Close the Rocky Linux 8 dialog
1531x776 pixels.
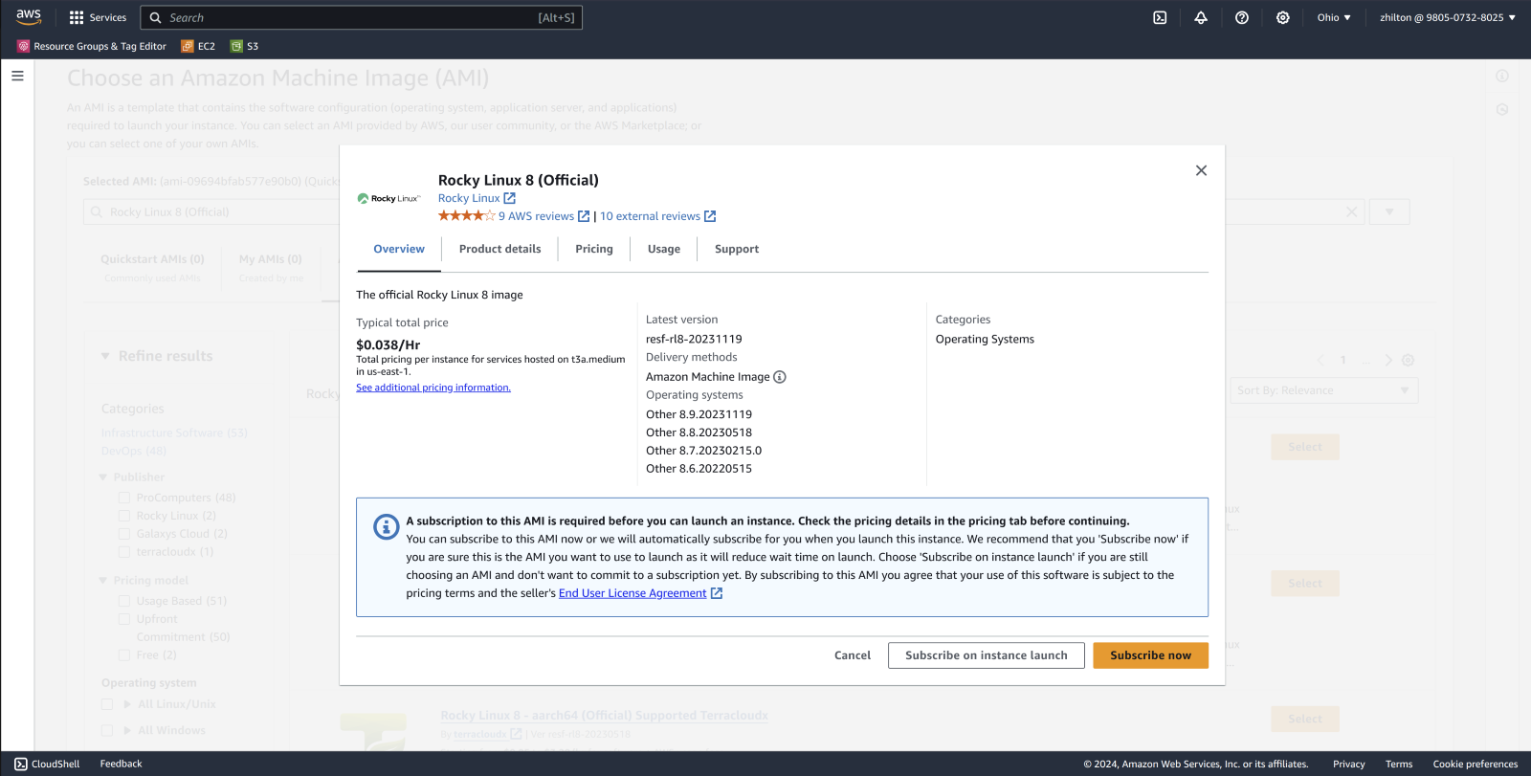click(1201, 170)
